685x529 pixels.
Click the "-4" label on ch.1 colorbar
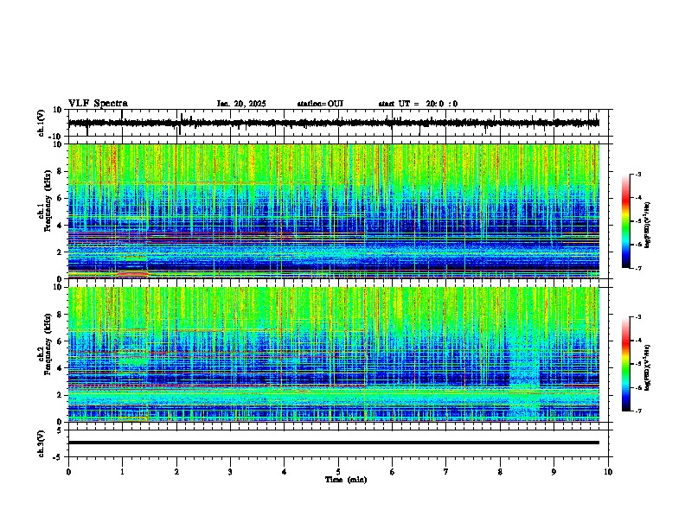638,198
